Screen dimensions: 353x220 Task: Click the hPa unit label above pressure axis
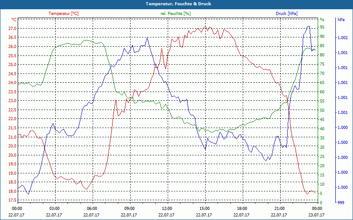coord(341,19)
